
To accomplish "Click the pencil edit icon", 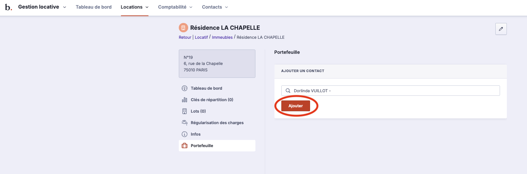I will [x=501, y=29].
